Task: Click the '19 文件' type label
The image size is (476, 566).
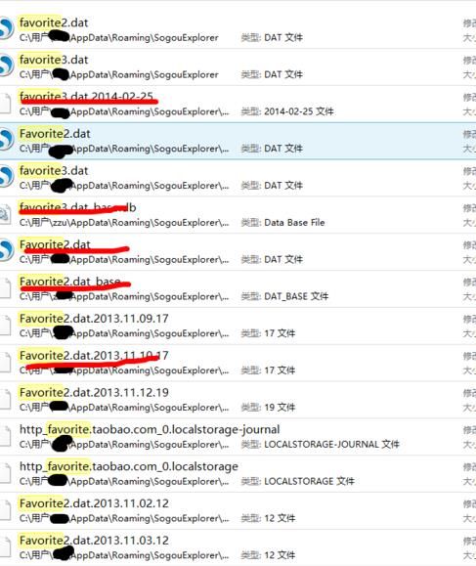Action: (x=280, y=408)
